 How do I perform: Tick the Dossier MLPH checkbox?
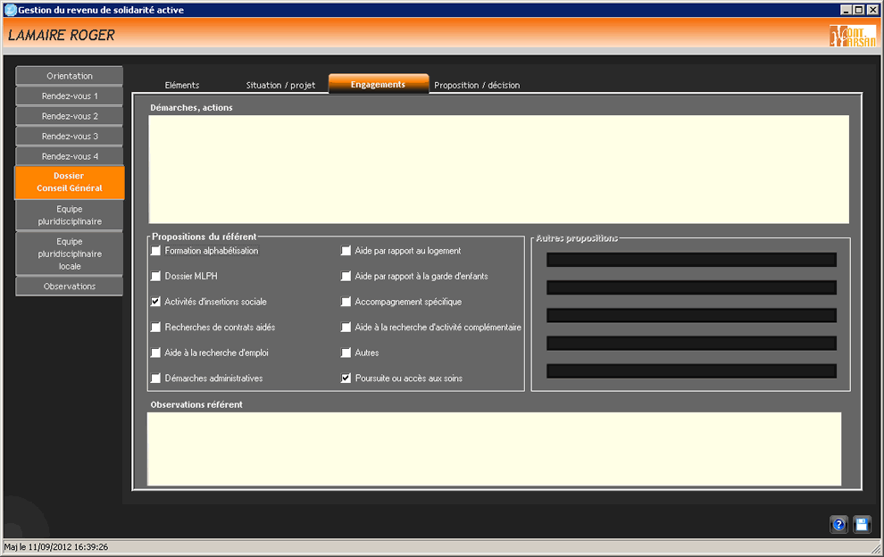coord(156,277)
